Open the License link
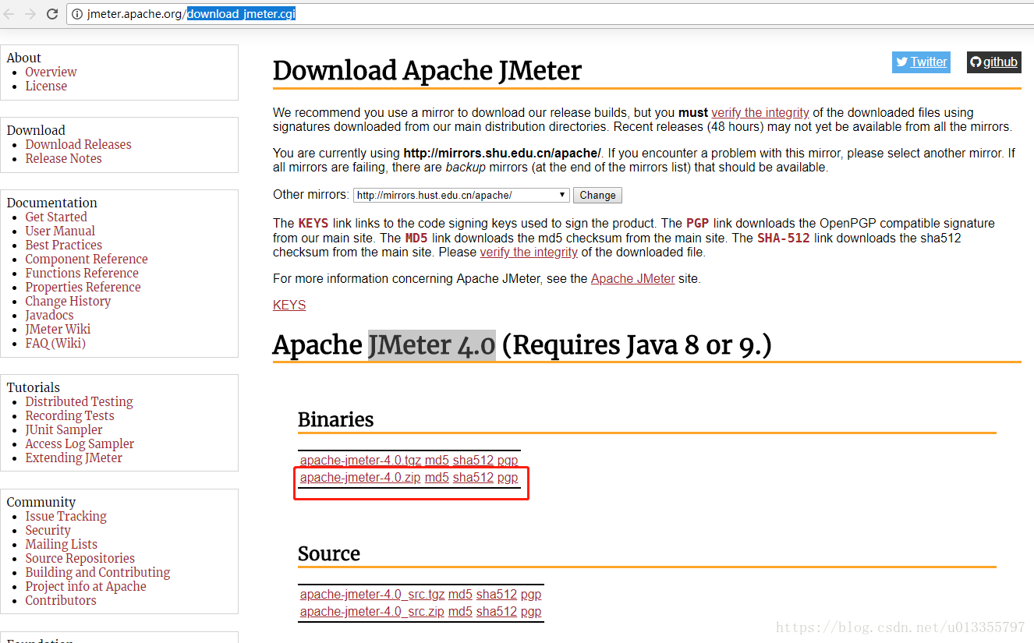This screenshot has width=1034, height=643. pyautogui.click(x=46, y=86)
